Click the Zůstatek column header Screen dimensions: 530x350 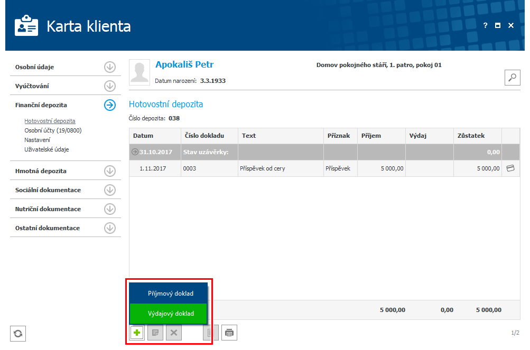coord(478,136)
